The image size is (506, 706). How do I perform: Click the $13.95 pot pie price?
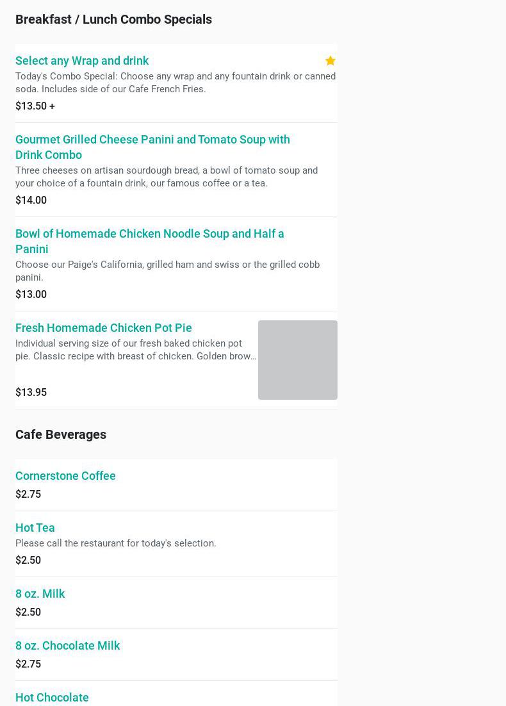pos(31,393)
